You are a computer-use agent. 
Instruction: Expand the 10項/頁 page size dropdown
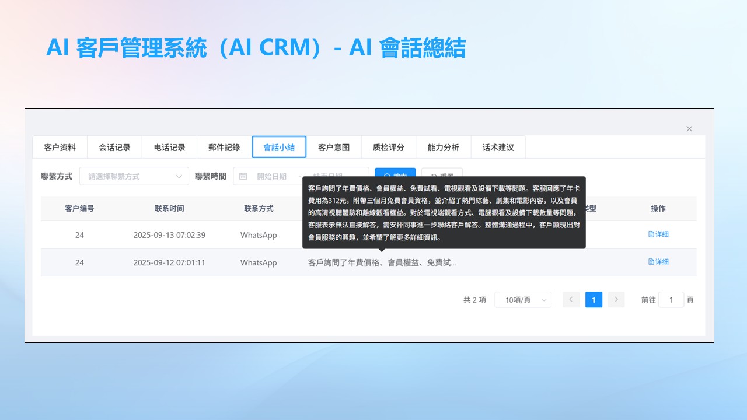pyautogui.click(x=523, y=300)
